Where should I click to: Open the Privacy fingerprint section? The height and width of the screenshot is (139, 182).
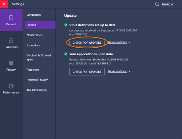click(x=11, y=65)
